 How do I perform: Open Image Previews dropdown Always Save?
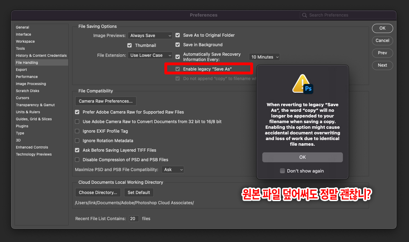(150, 35)
